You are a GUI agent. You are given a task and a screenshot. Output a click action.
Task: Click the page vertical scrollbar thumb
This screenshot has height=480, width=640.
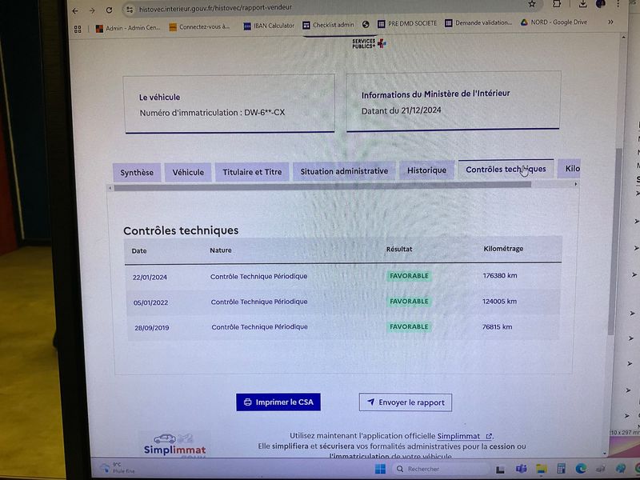coord(615,241)
